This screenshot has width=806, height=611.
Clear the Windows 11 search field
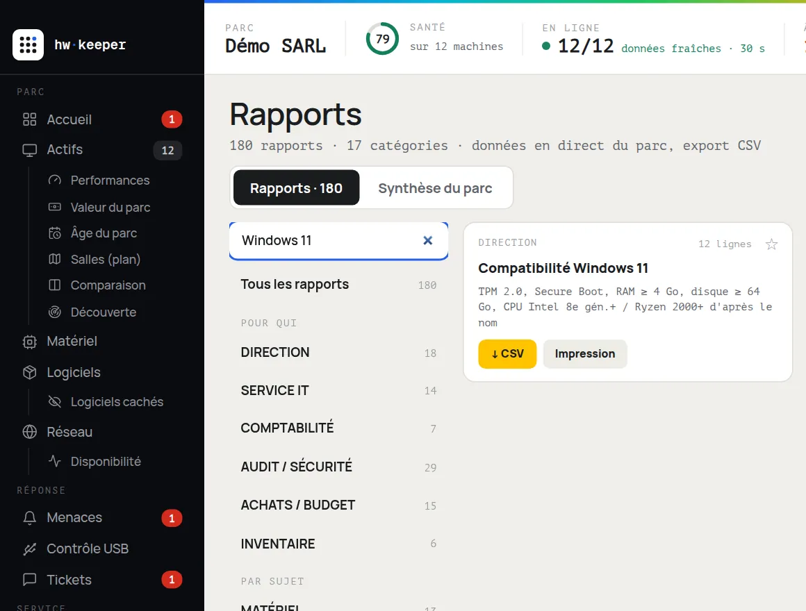[x=428, y=240]
